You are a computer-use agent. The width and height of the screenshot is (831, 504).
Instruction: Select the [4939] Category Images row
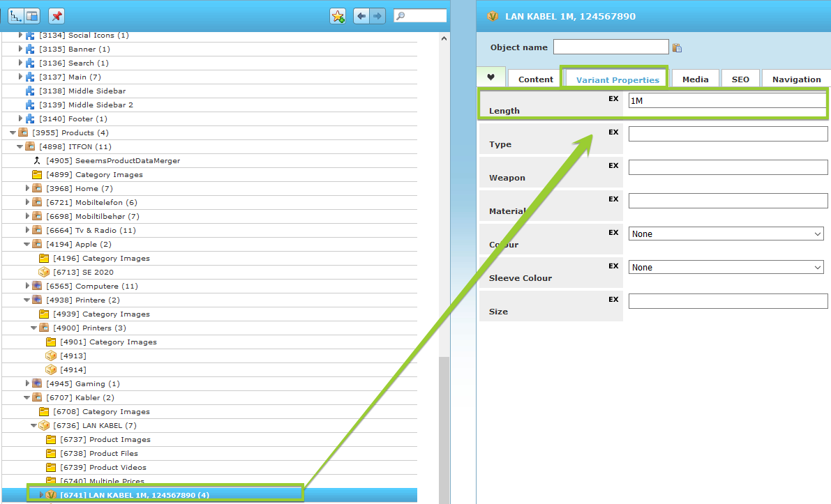pos(209,314)
